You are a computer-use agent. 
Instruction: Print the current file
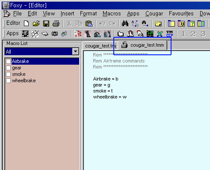click(x=56, y=24)
